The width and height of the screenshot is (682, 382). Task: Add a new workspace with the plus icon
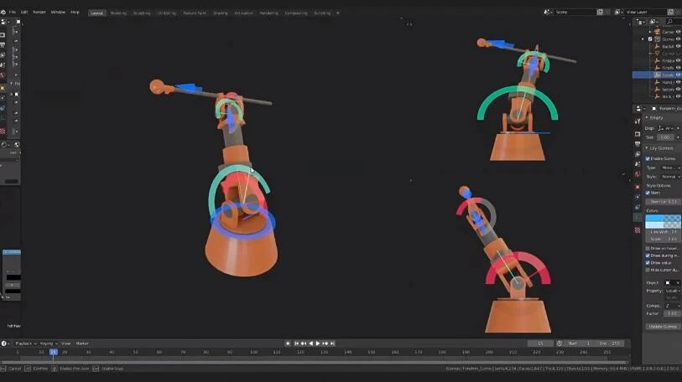point(338,13)
